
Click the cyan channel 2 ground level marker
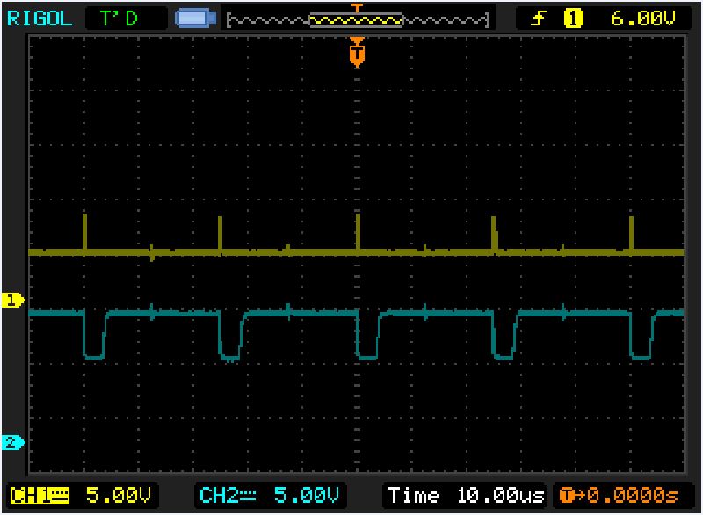(13, 442)
